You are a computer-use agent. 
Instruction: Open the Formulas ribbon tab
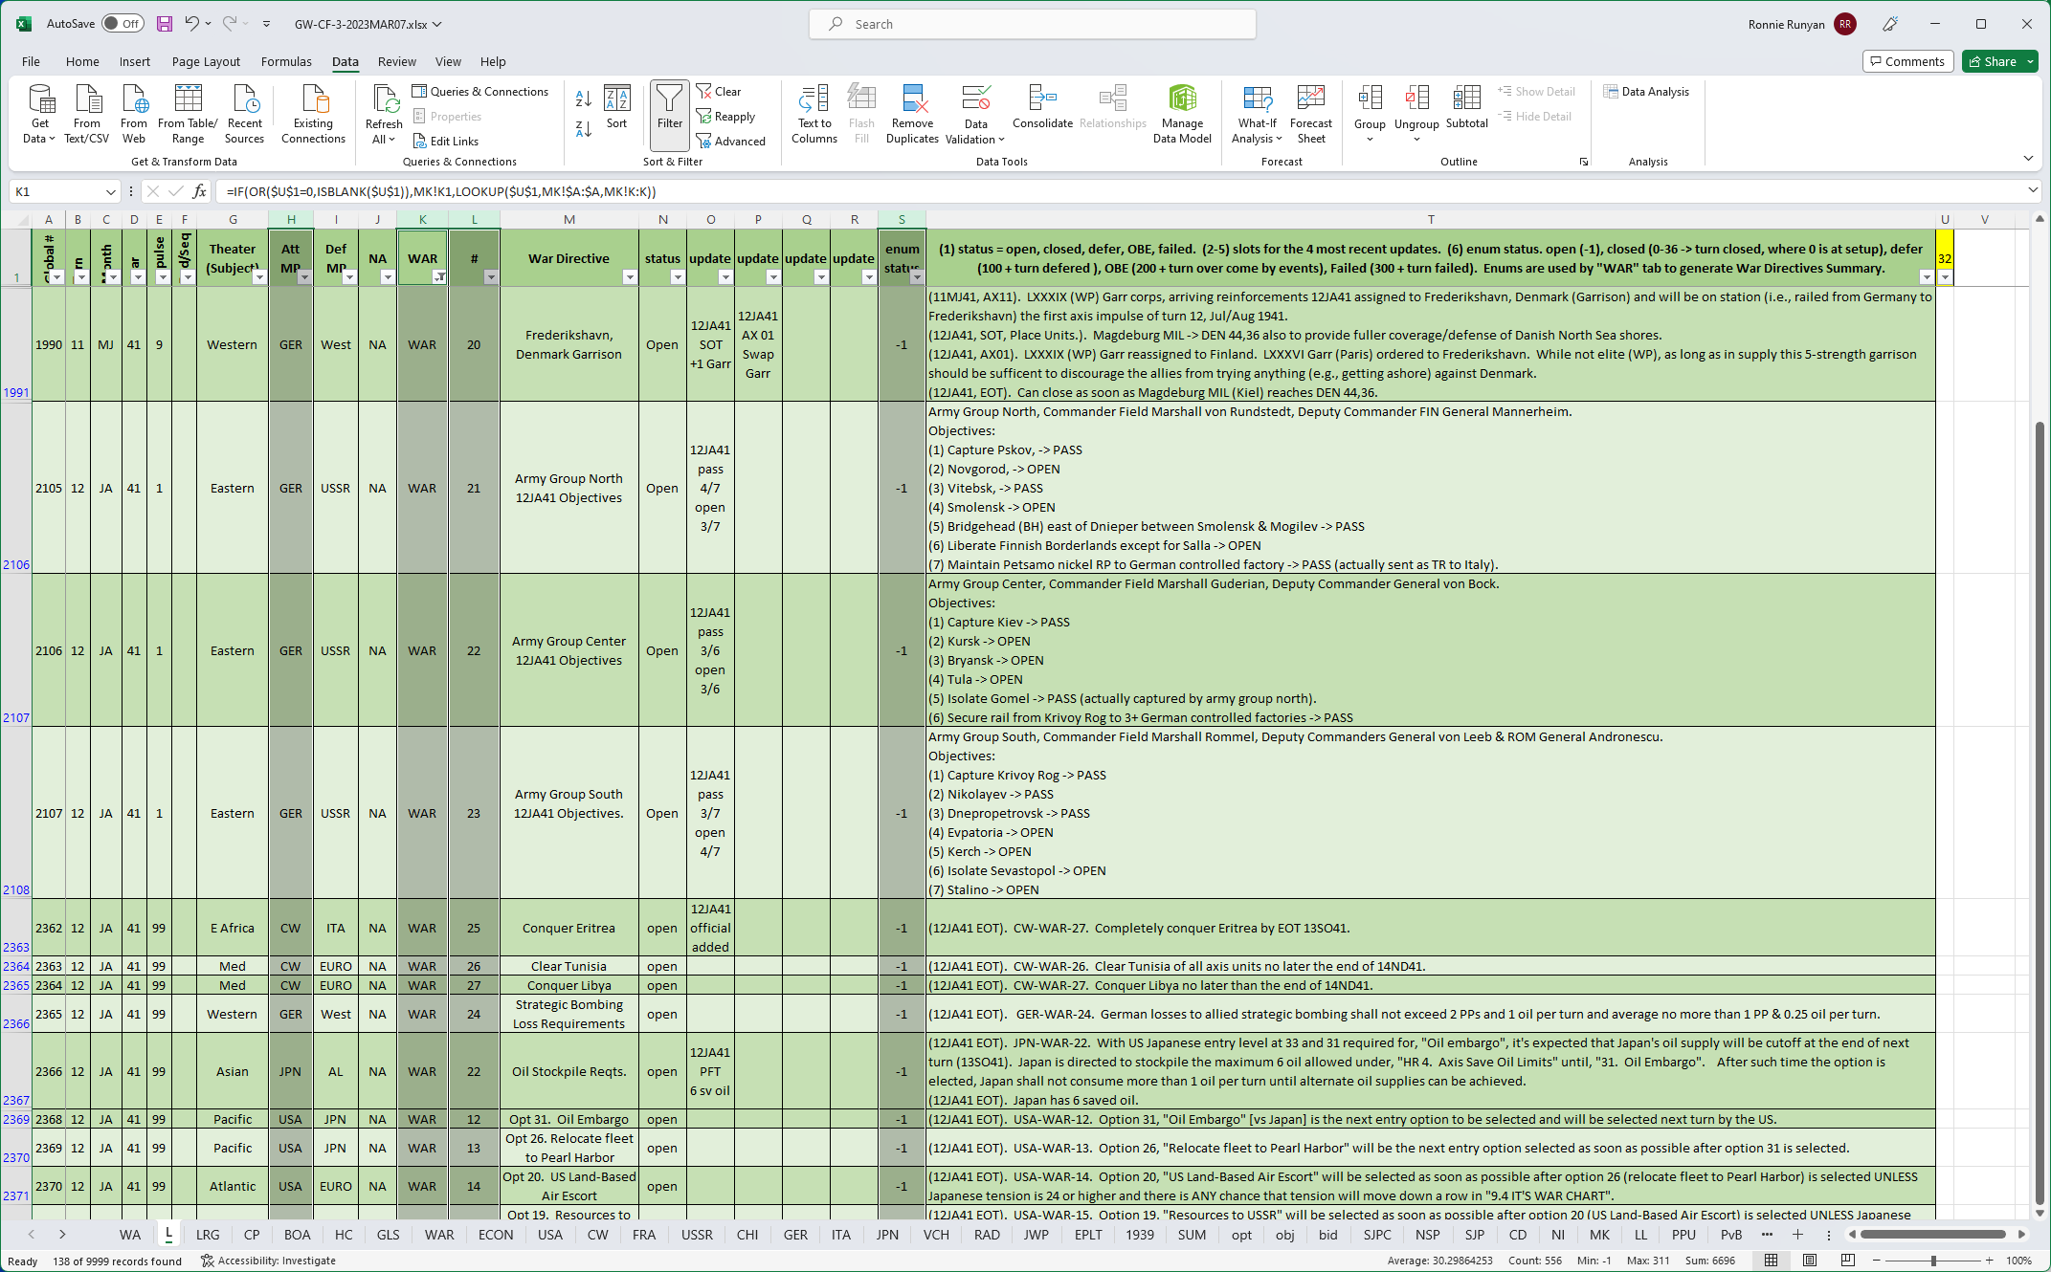click(x=286, y=61)
